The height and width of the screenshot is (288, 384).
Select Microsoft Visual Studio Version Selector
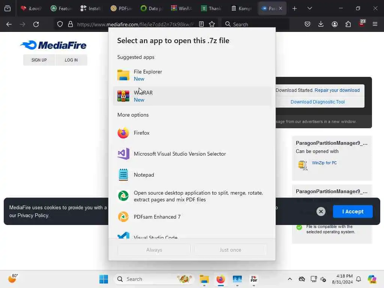coord(192,154)
